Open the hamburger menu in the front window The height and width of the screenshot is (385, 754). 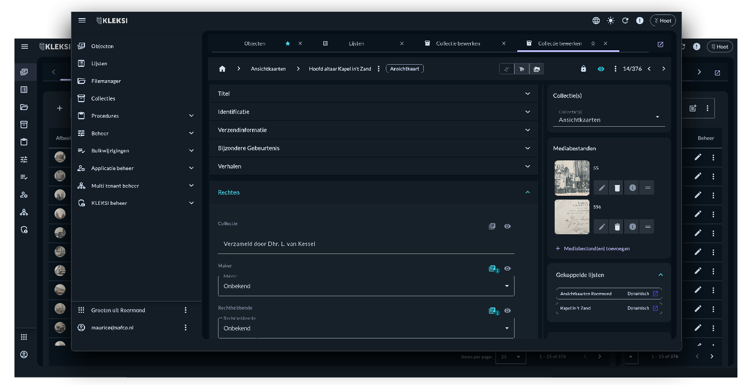tap(82, 21)
